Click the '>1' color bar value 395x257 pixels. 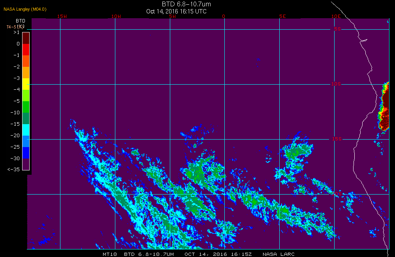click(16, 32)
